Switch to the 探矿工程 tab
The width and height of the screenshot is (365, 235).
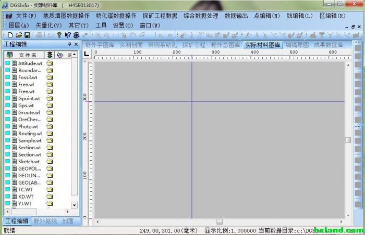[194, 45]
